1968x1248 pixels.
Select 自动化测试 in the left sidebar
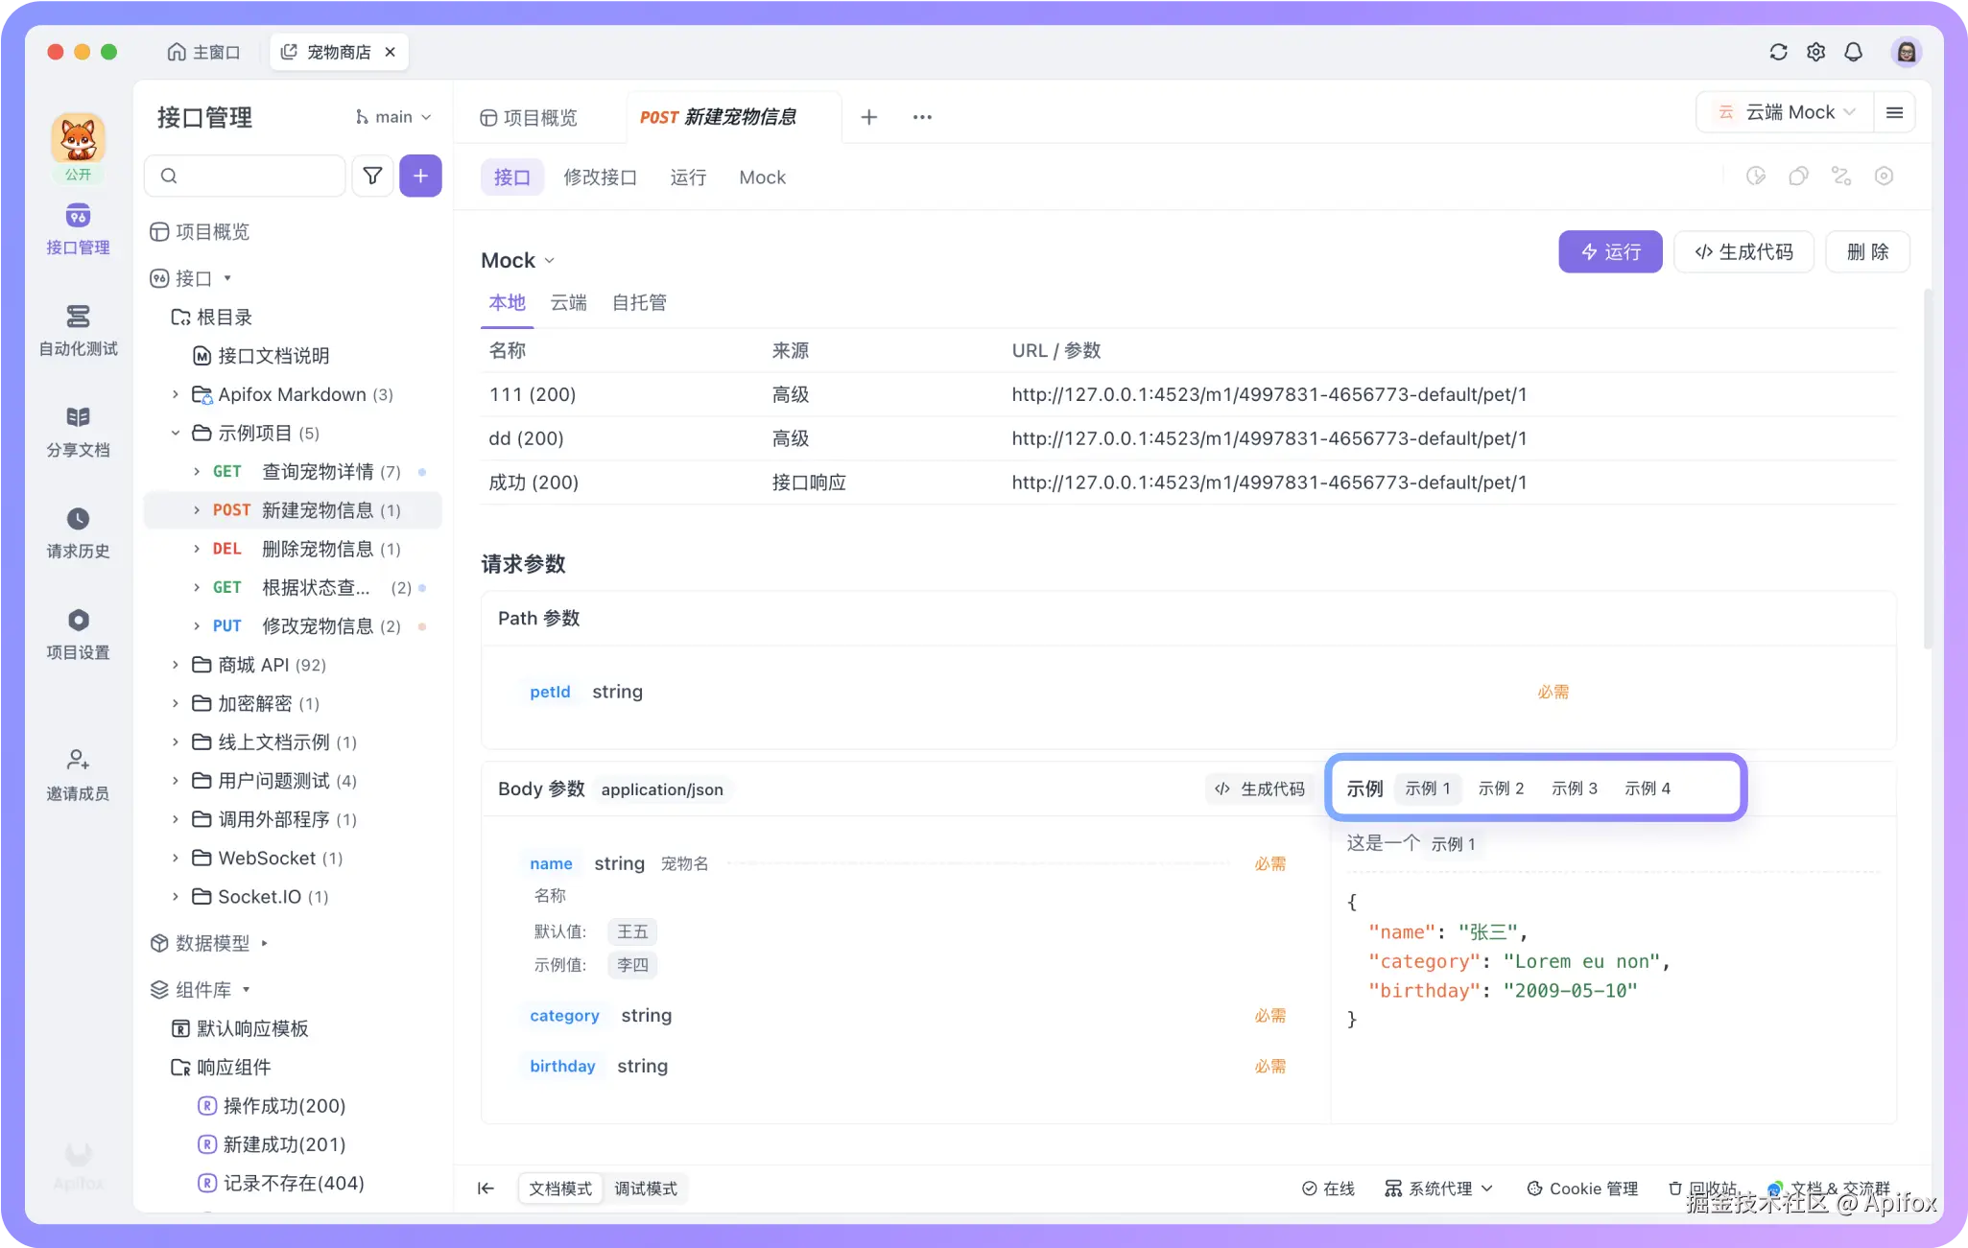tap(78, 334)
